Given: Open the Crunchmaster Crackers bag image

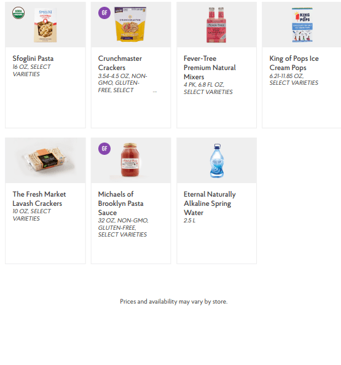Looking at the screenshot, I should coord(130,24).
